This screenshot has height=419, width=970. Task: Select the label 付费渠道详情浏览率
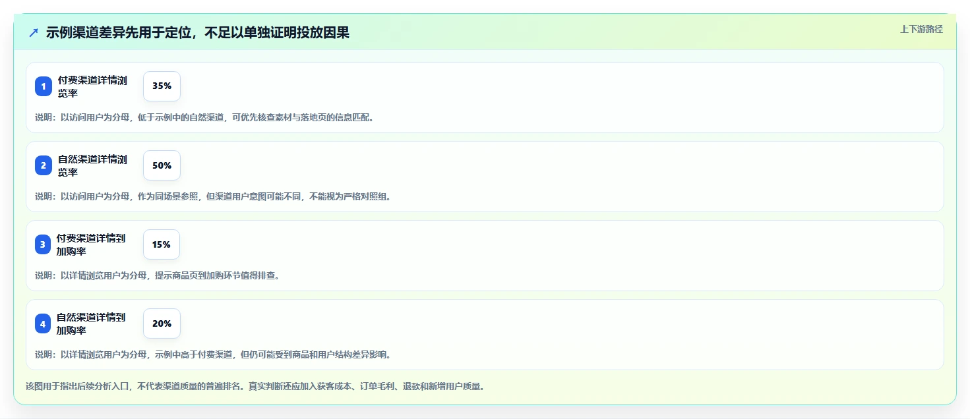92,86
